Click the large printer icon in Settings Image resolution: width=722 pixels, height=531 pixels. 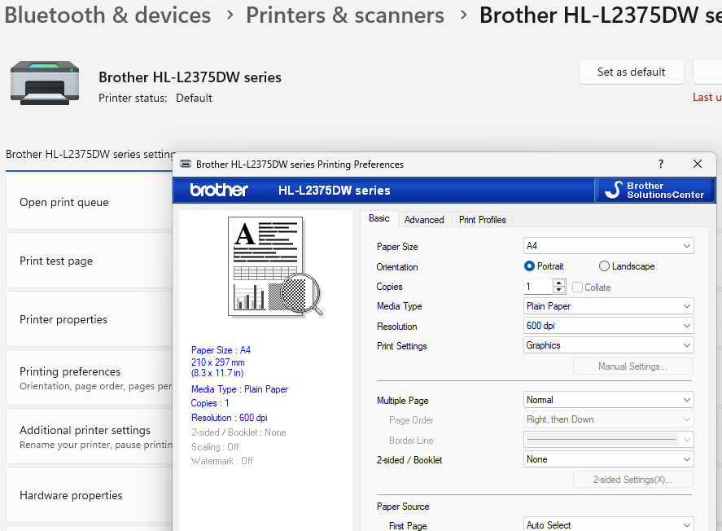(45, 83)
